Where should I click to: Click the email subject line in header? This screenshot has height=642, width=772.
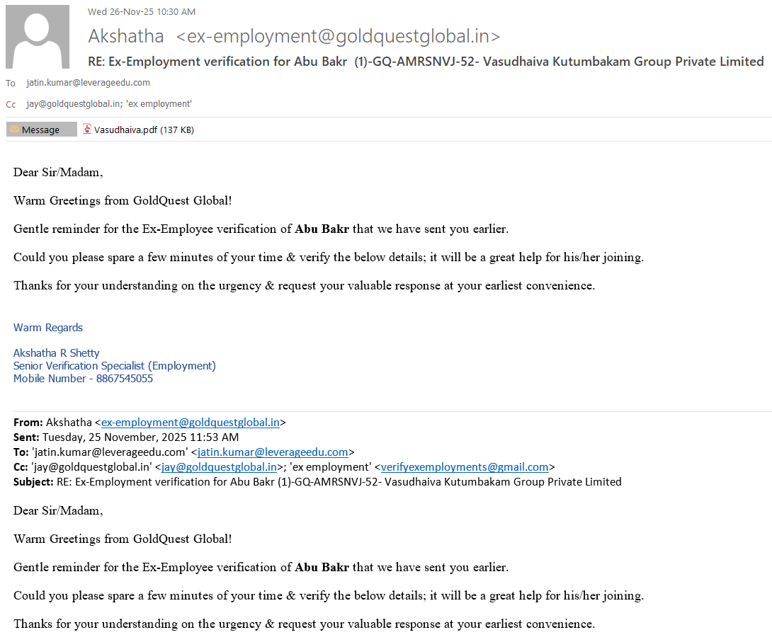point(425,62)
